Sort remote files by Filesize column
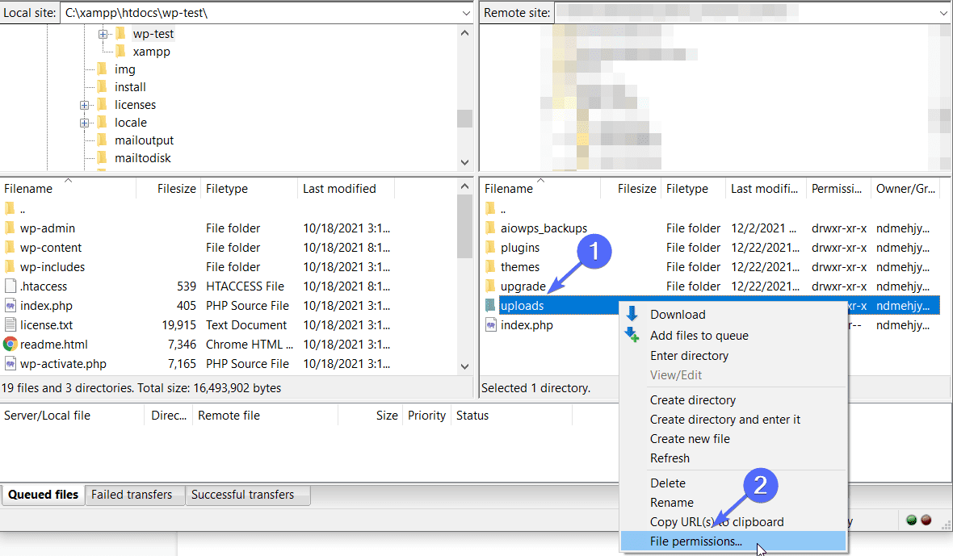953x556 pixels. 636,188
